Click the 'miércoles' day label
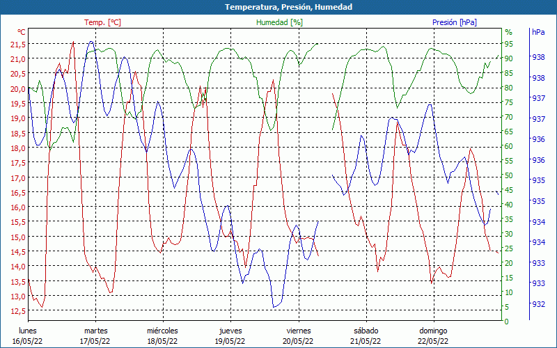557x348 pixels. (162, 331)
